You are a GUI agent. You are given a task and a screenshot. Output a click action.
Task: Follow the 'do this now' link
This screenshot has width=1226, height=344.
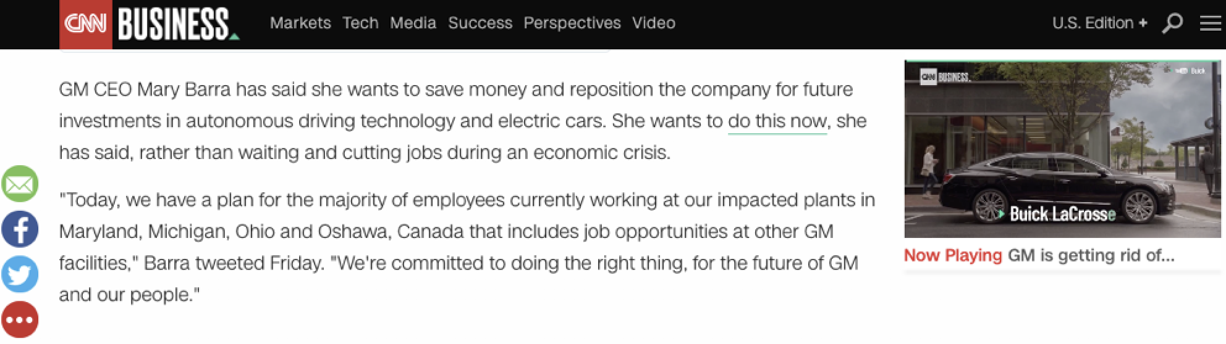tap(777, 121)
